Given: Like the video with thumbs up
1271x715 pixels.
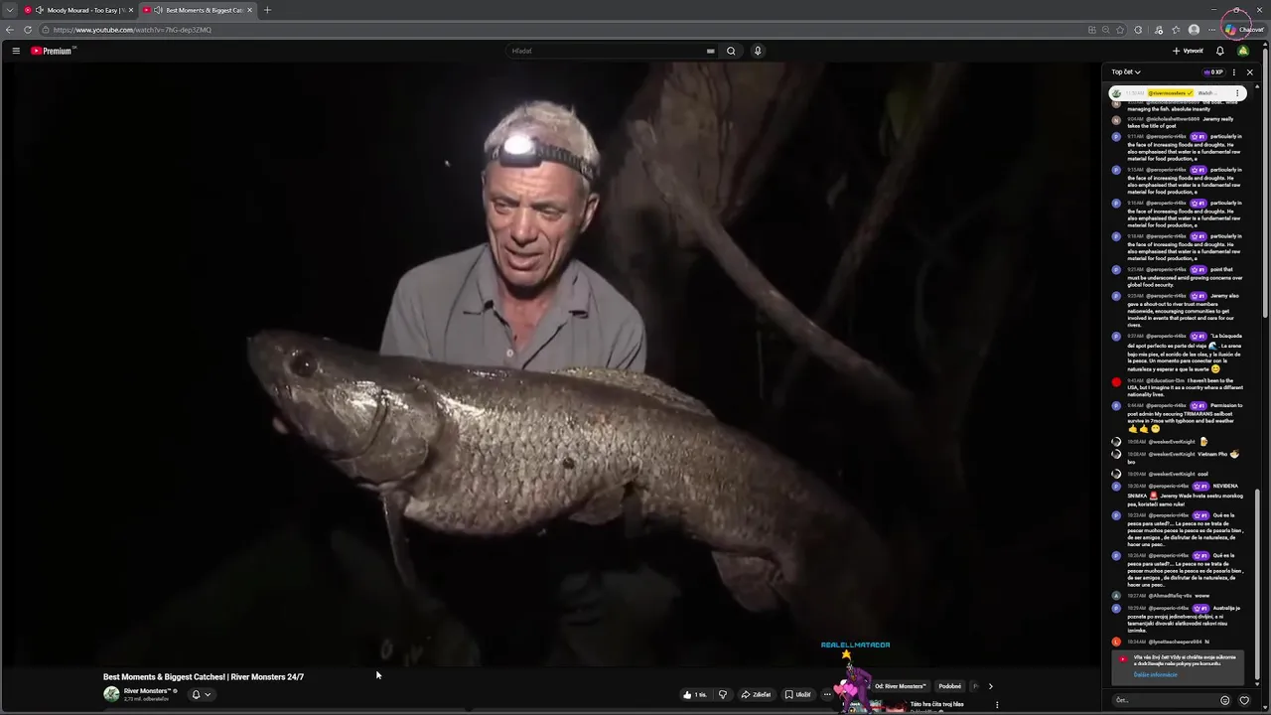Looking at the screenshot, I should 695,694.
